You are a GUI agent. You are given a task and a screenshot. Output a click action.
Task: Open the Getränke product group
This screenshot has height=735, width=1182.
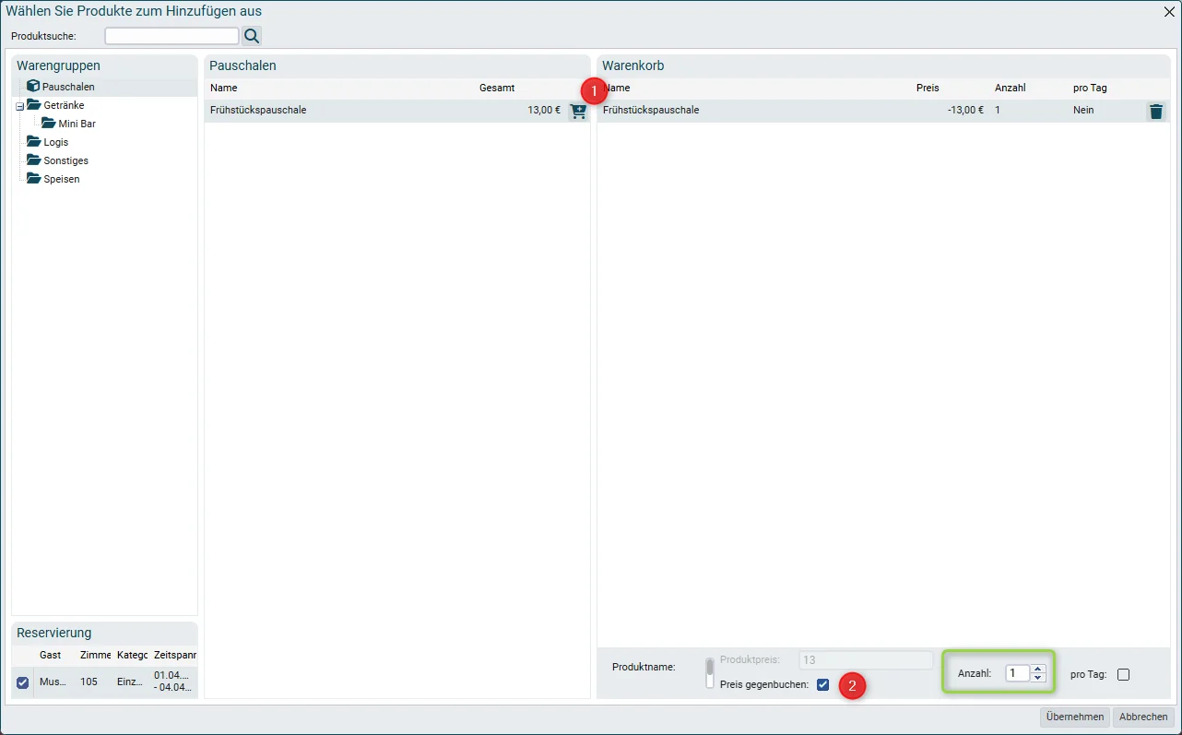65,105
